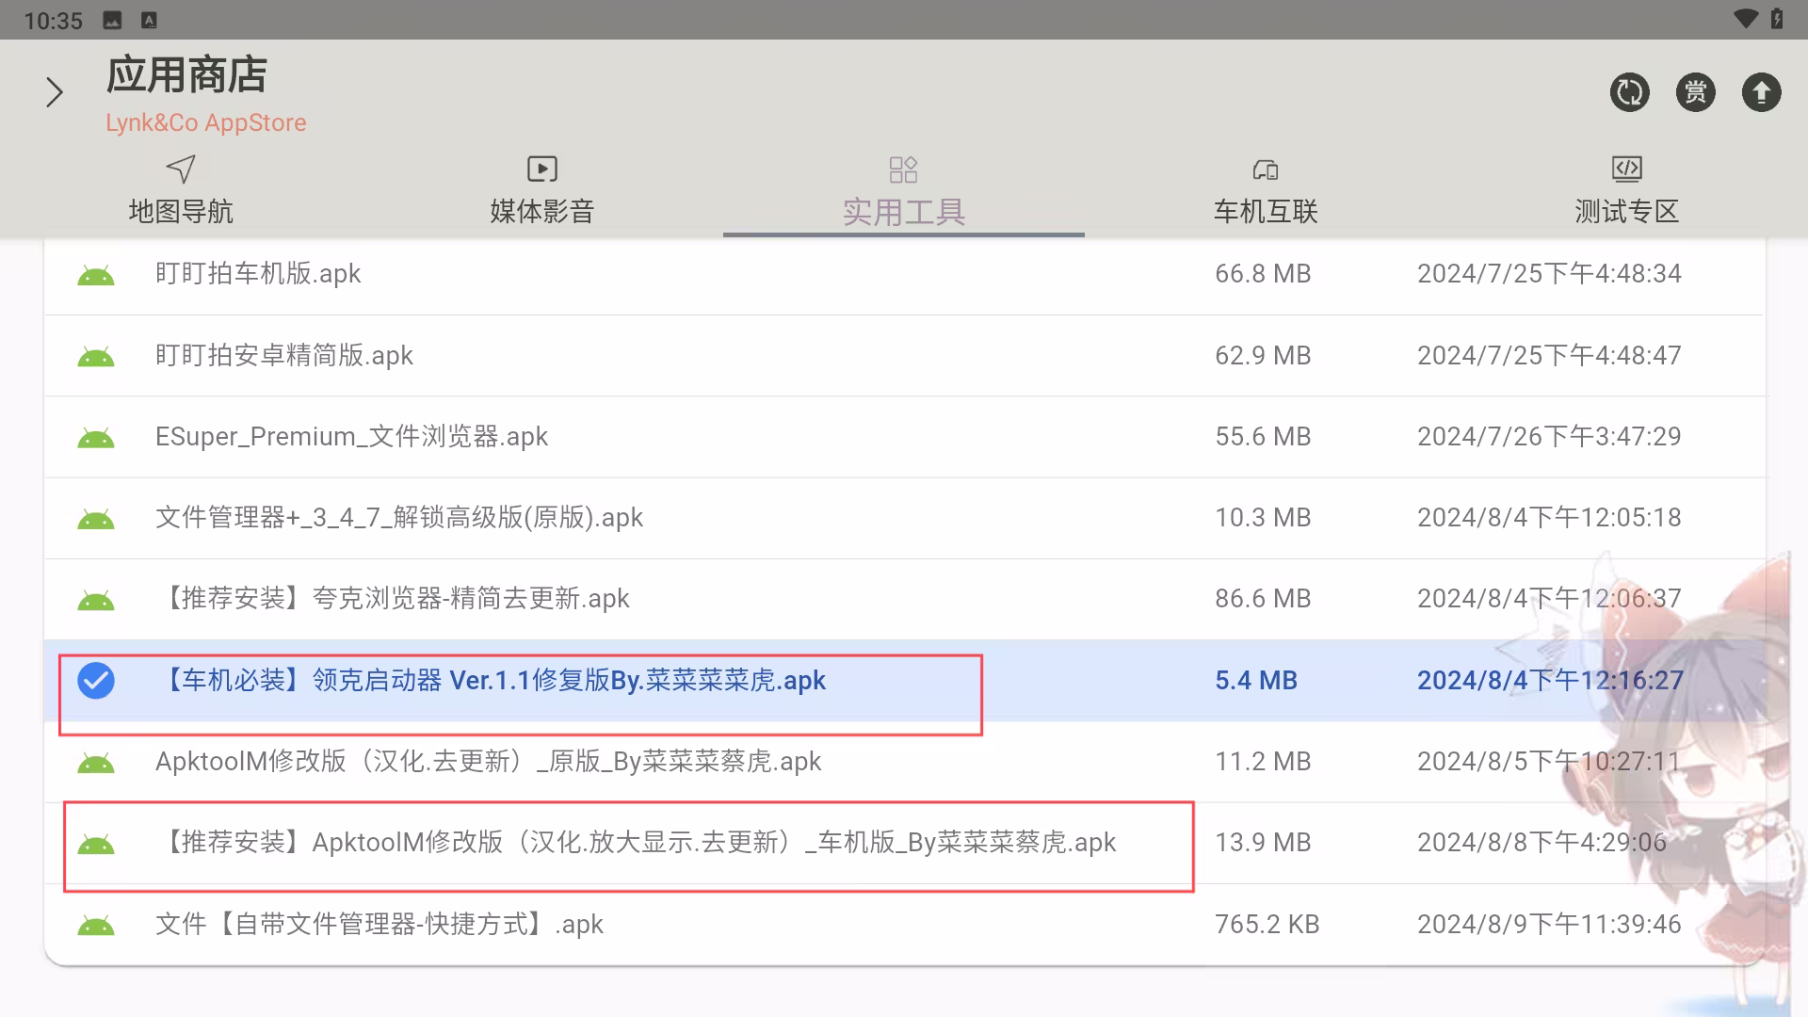The height and width of the screenshot is (1017, 1808).
Task: Click the upload arrow icon
Action: point(1761,92)
